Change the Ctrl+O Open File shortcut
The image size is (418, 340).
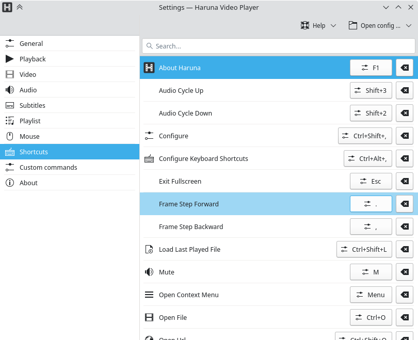pos(371,317)
